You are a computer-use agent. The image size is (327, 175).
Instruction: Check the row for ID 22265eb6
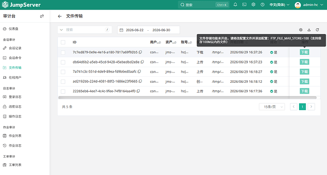point(63,91)
